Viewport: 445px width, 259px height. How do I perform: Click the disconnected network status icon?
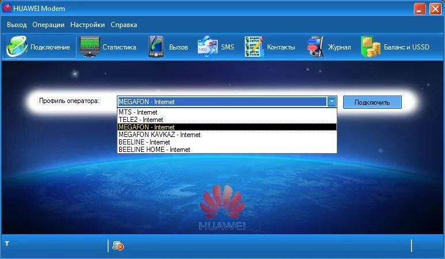(x=118, y=245)
